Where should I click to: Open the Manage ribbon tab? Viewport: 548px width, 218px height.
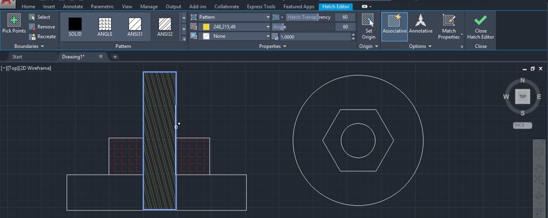tap(149, 6)
